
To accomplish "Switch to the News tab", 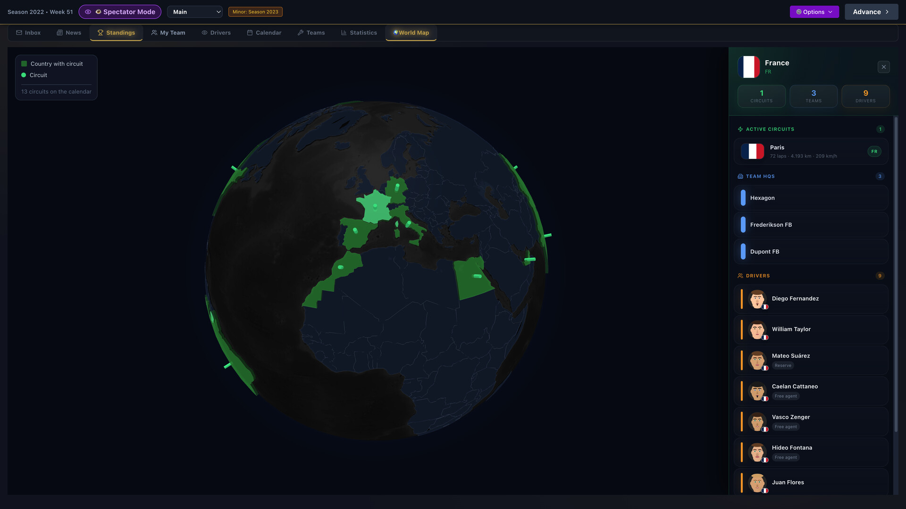I will tap(69, 33).
